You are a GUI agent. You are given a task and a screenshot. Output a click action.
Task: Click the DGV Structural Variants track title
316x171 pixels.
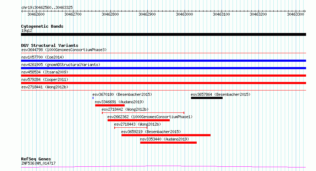50,45
